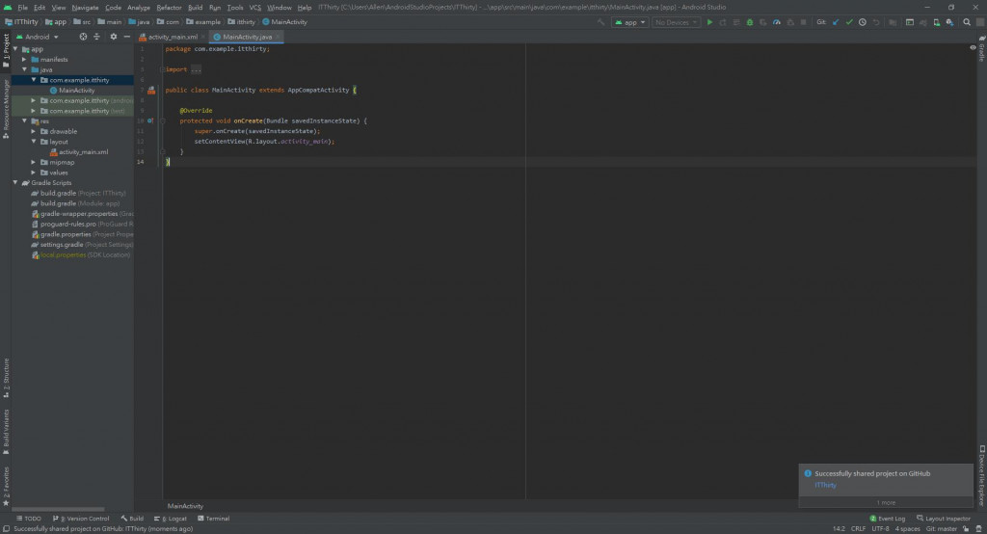Screen dimensions: 987x534
Task: Open the VCS menu
Action: pyautogui.click(x=254, y=8)
